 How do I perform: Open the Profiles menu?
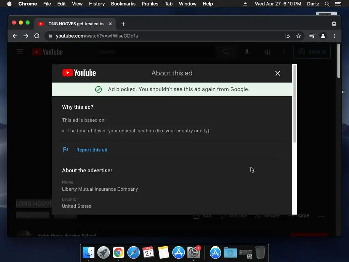point(150,4)
